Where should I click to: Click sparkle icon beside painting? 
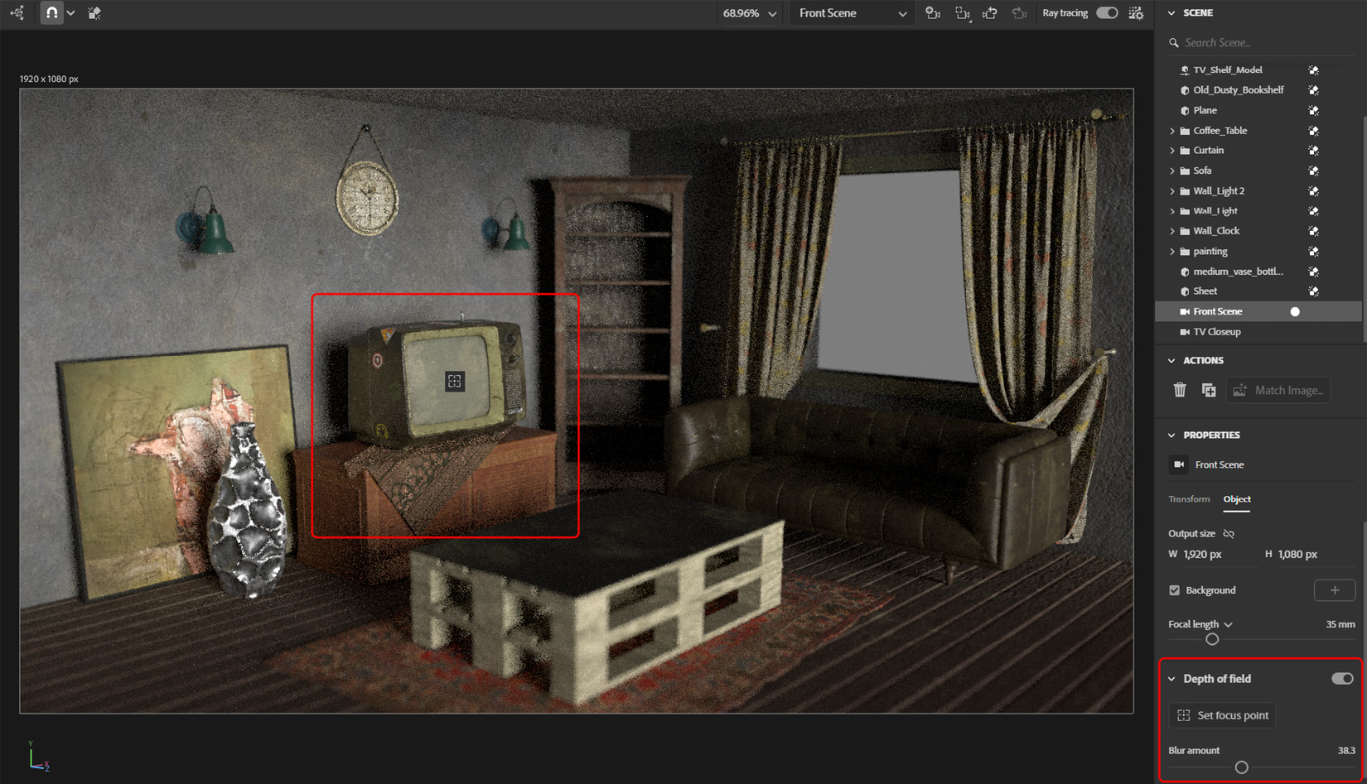tap(1313, 252)
